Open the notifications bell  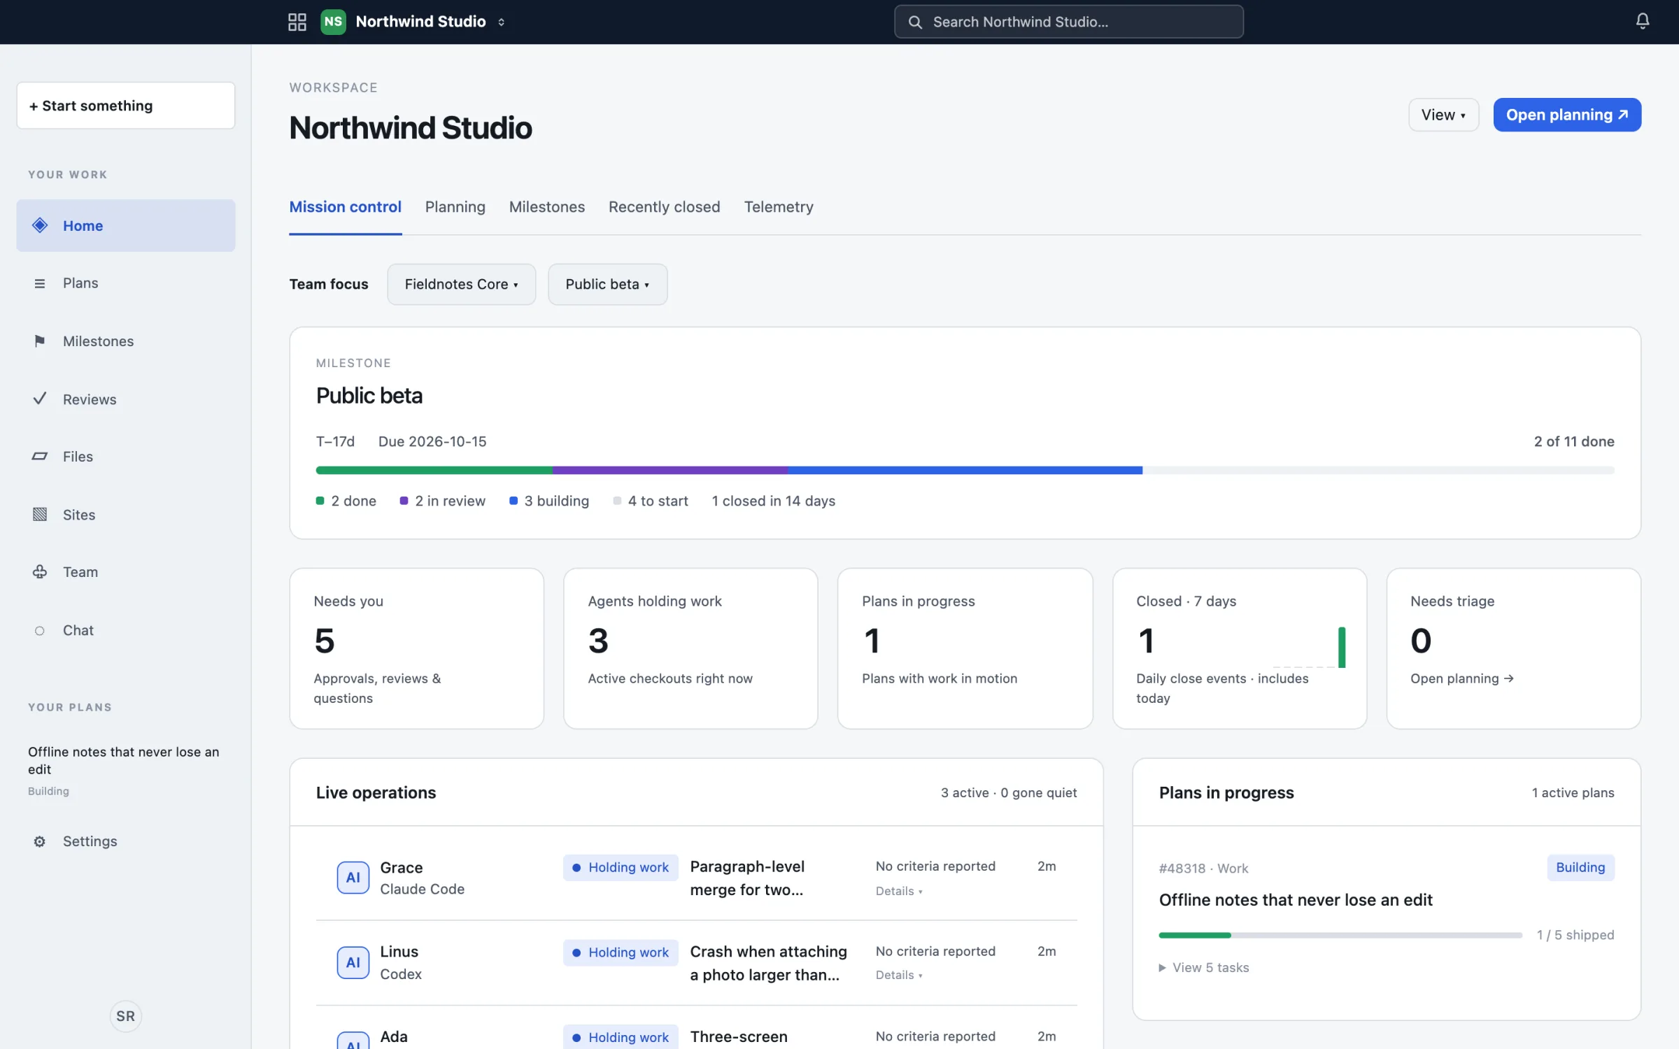1643,21
